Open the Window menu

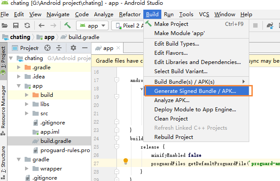(x=225, y=14)
